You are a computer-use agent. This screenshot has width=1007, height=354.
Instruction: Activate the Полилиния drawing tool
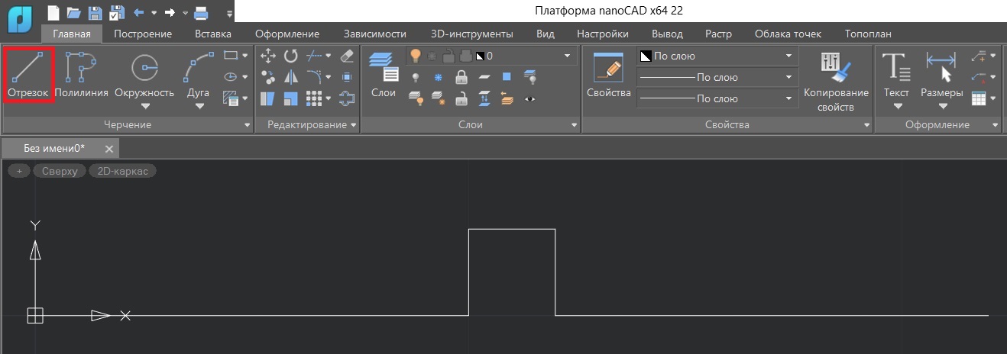(x=81, y=75)
